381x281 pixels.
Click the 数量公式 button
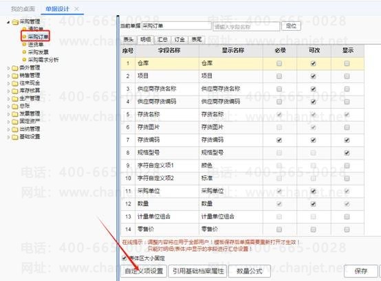[250, 271]
